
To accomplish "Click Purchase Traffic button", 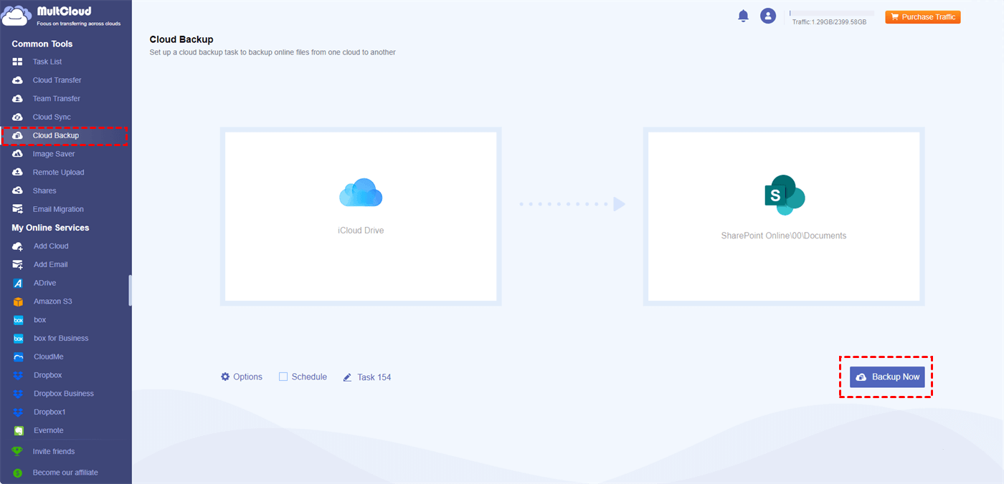I will (x=922, y=16).
